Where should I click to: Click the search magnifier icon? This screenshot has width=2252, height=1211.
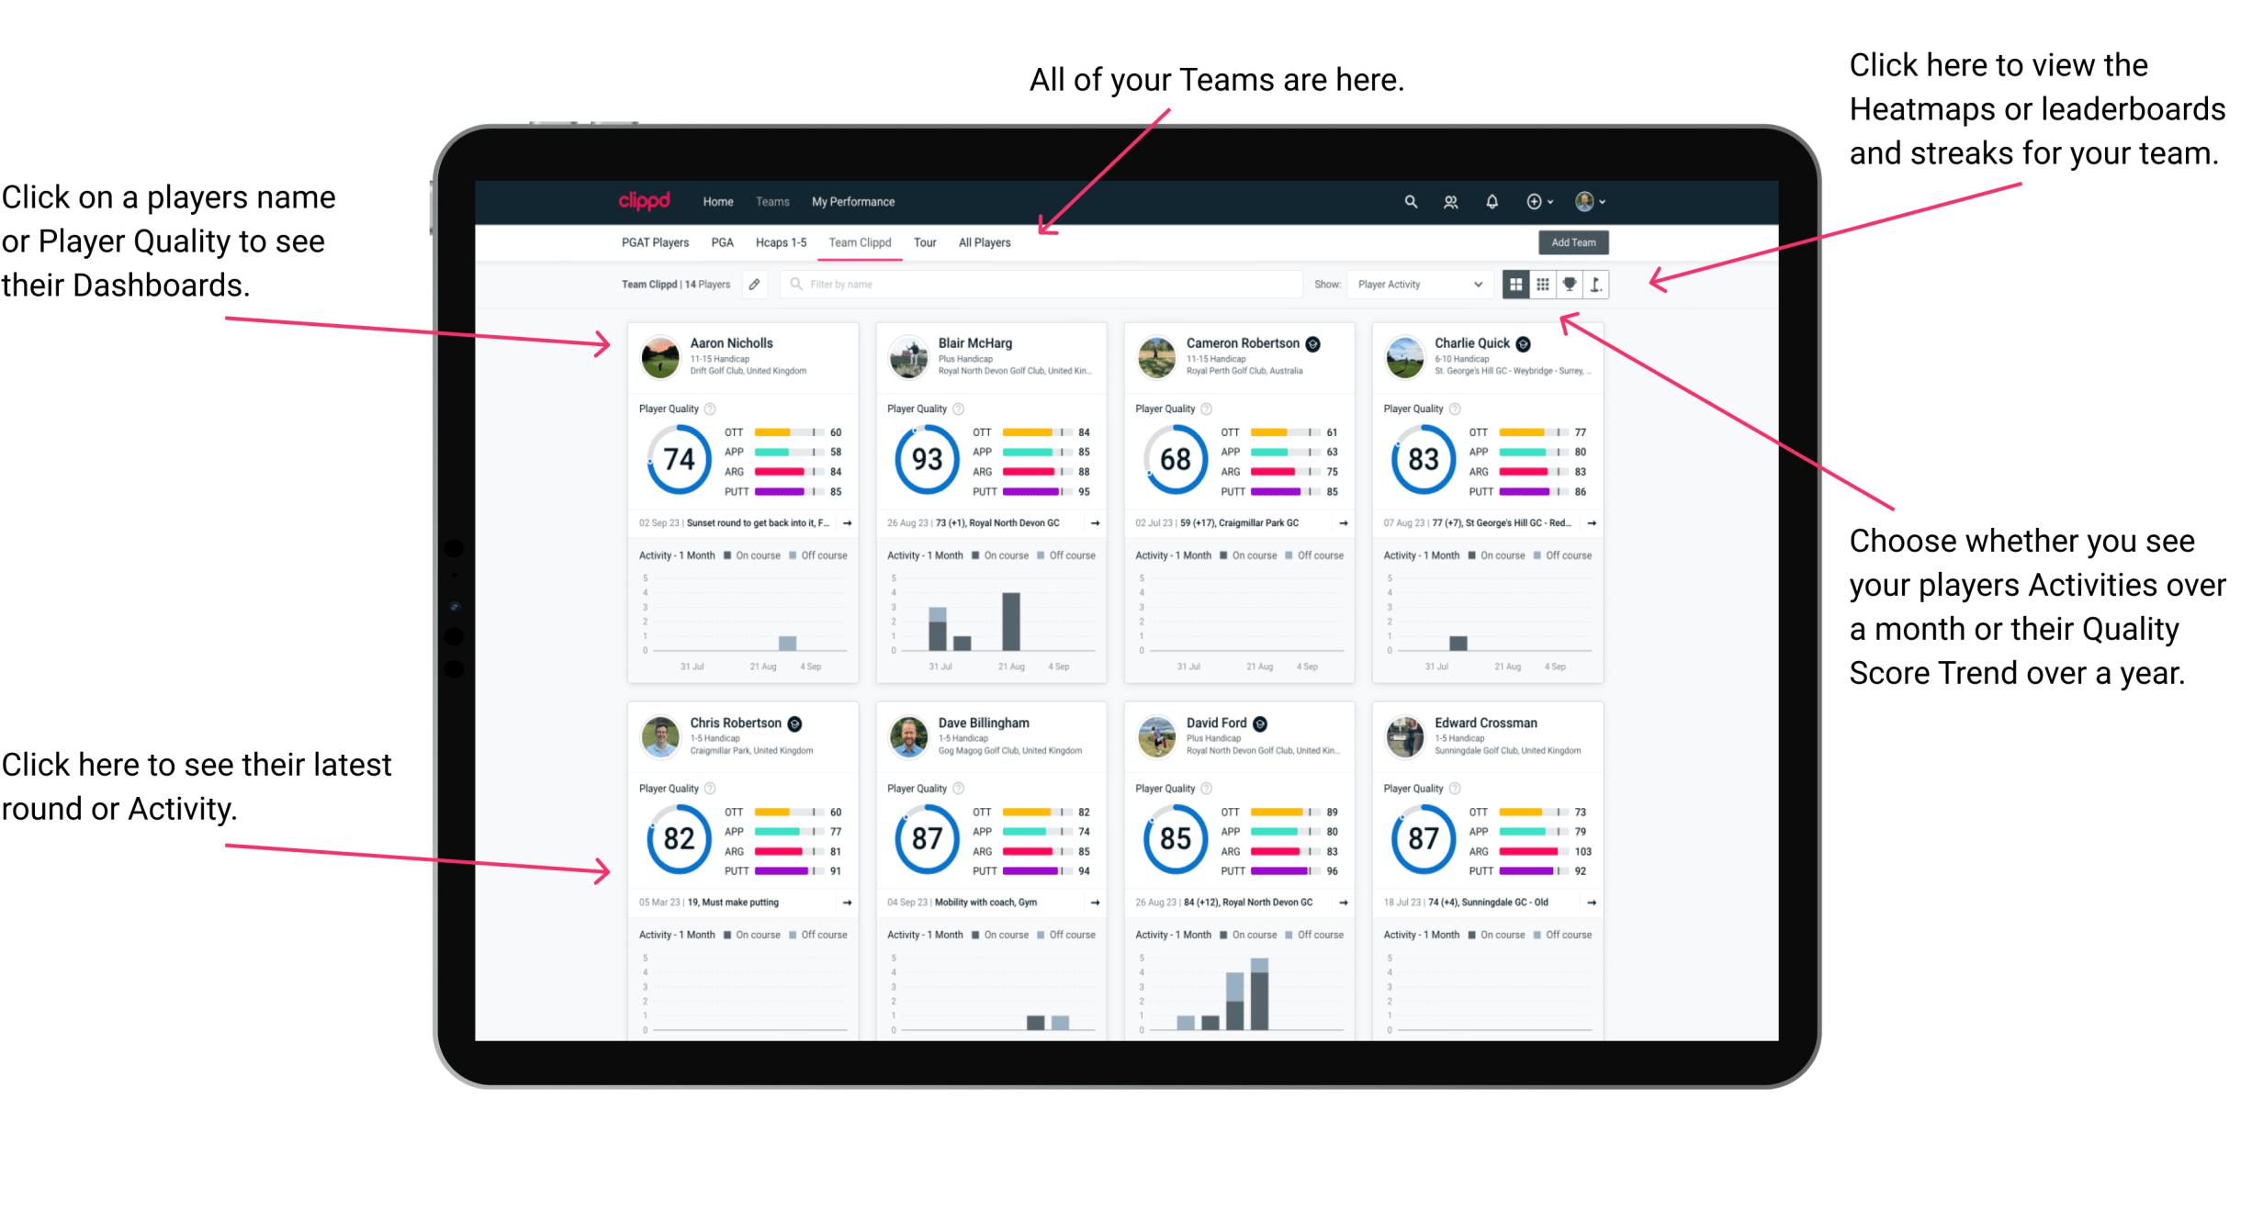coord(1406,201)
